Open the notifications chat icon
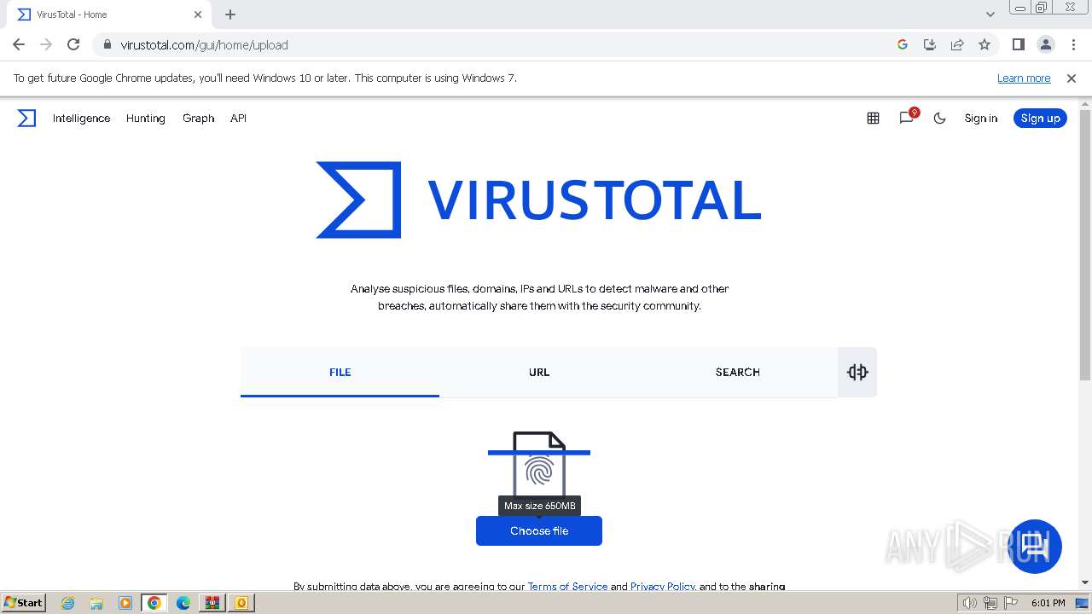The image size is (1092, 614). pyautogui.click(x=907, y=118)
